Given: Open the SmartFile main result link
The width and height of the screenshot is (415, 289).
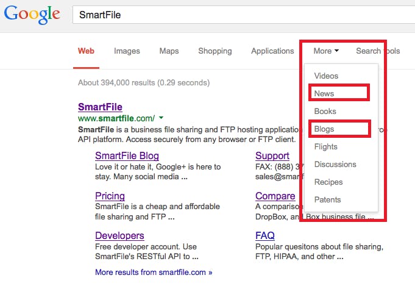Looking at the screenshot, I should 100,107.
